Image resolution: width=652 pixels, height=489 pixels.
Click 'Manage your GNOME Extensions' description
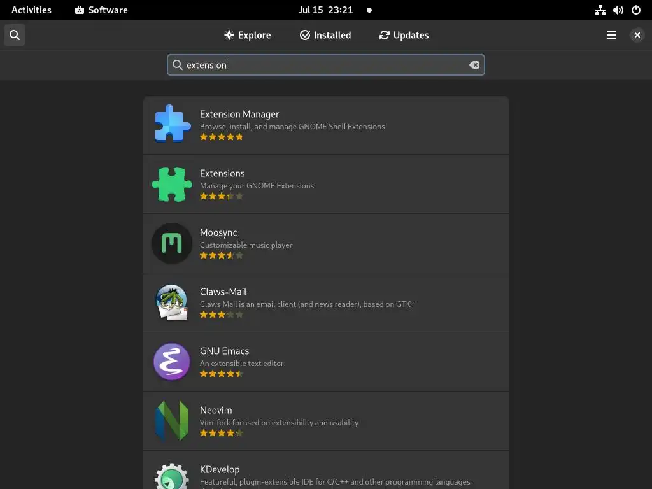tap(257, 186)
